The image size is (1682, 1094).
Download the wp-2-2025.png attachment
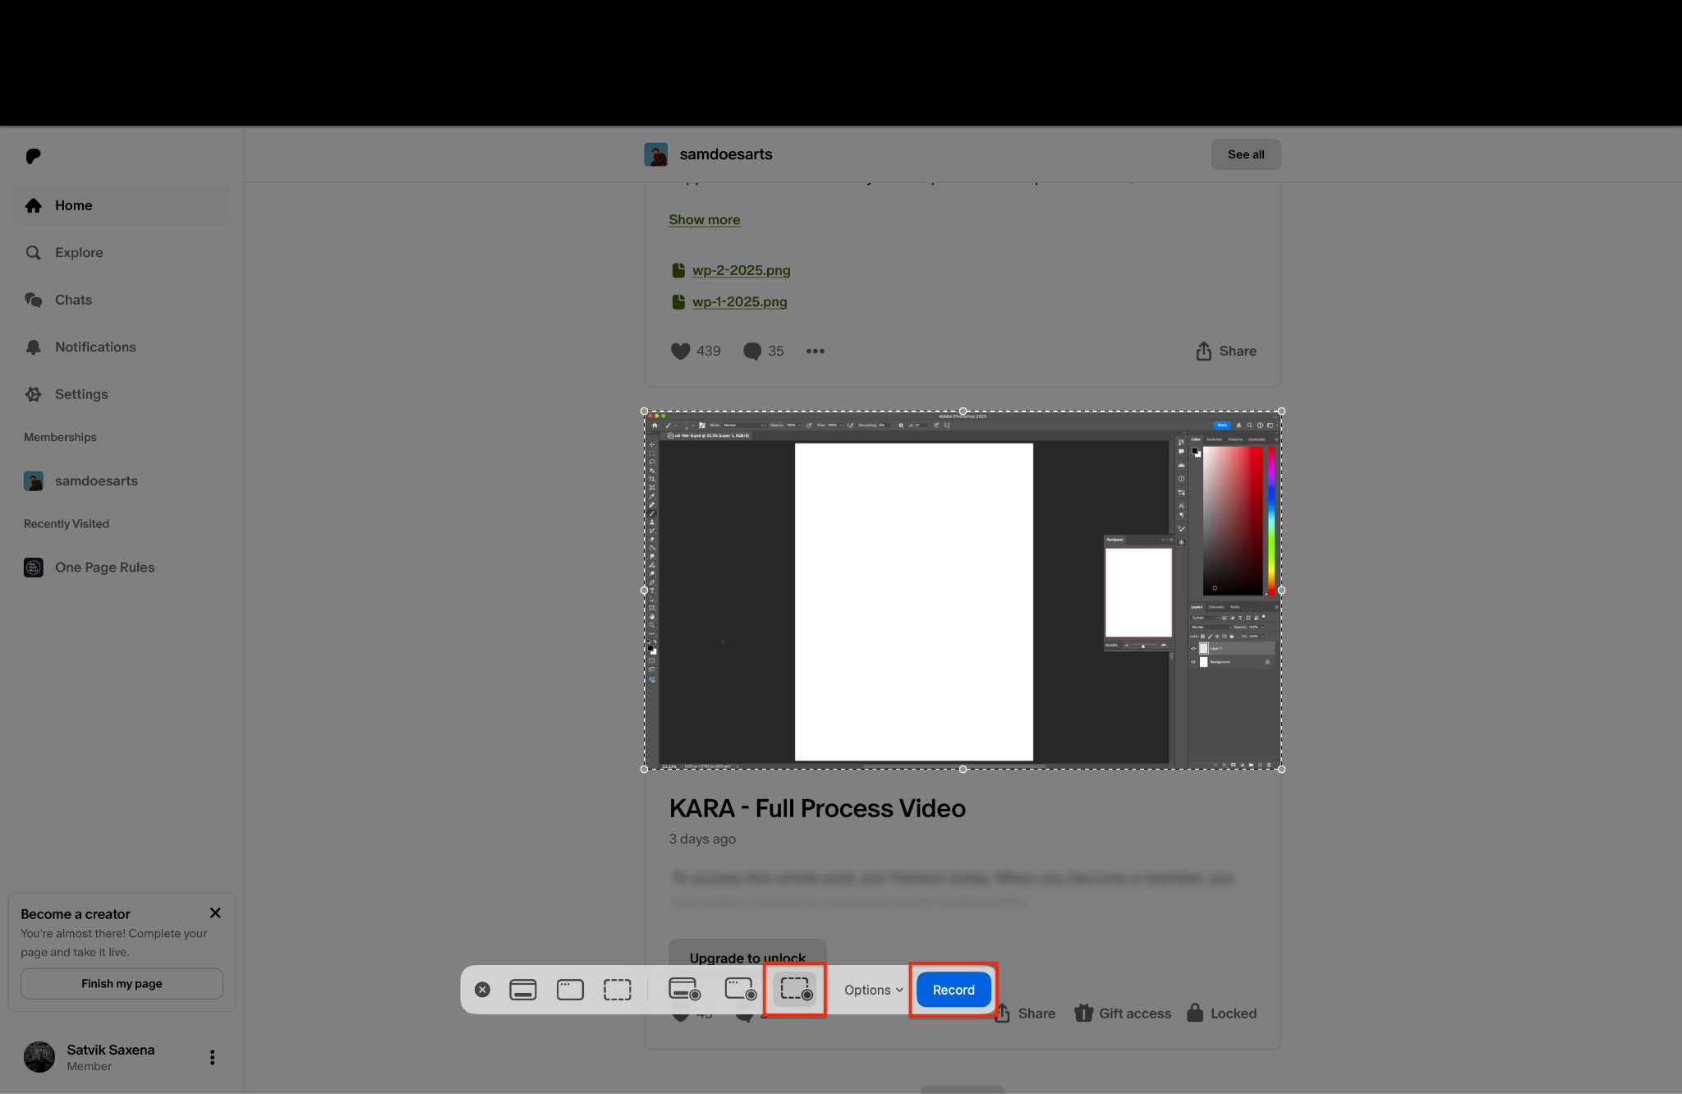[x=740, y=269]
